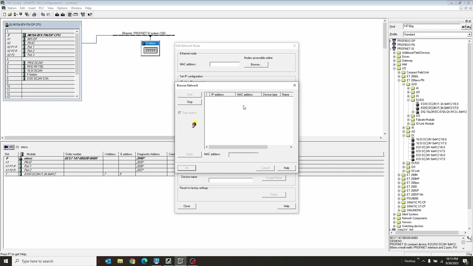Click the IP address column header
Image resolution: width=473 pixels, height=266 pixels.
(222, 95)
